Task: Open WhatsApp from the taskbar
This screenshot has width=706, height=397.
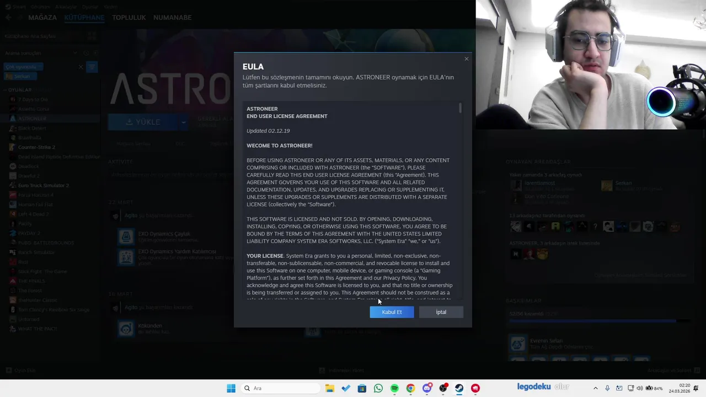Action: [378, 388]
